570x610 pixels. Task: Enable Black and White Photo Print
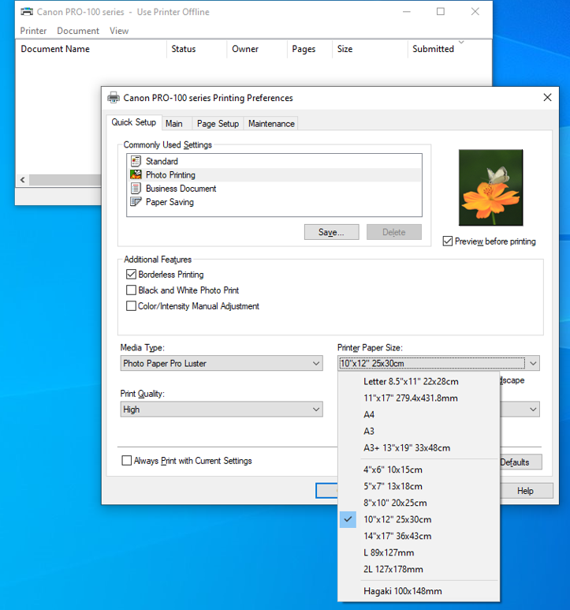132,290
